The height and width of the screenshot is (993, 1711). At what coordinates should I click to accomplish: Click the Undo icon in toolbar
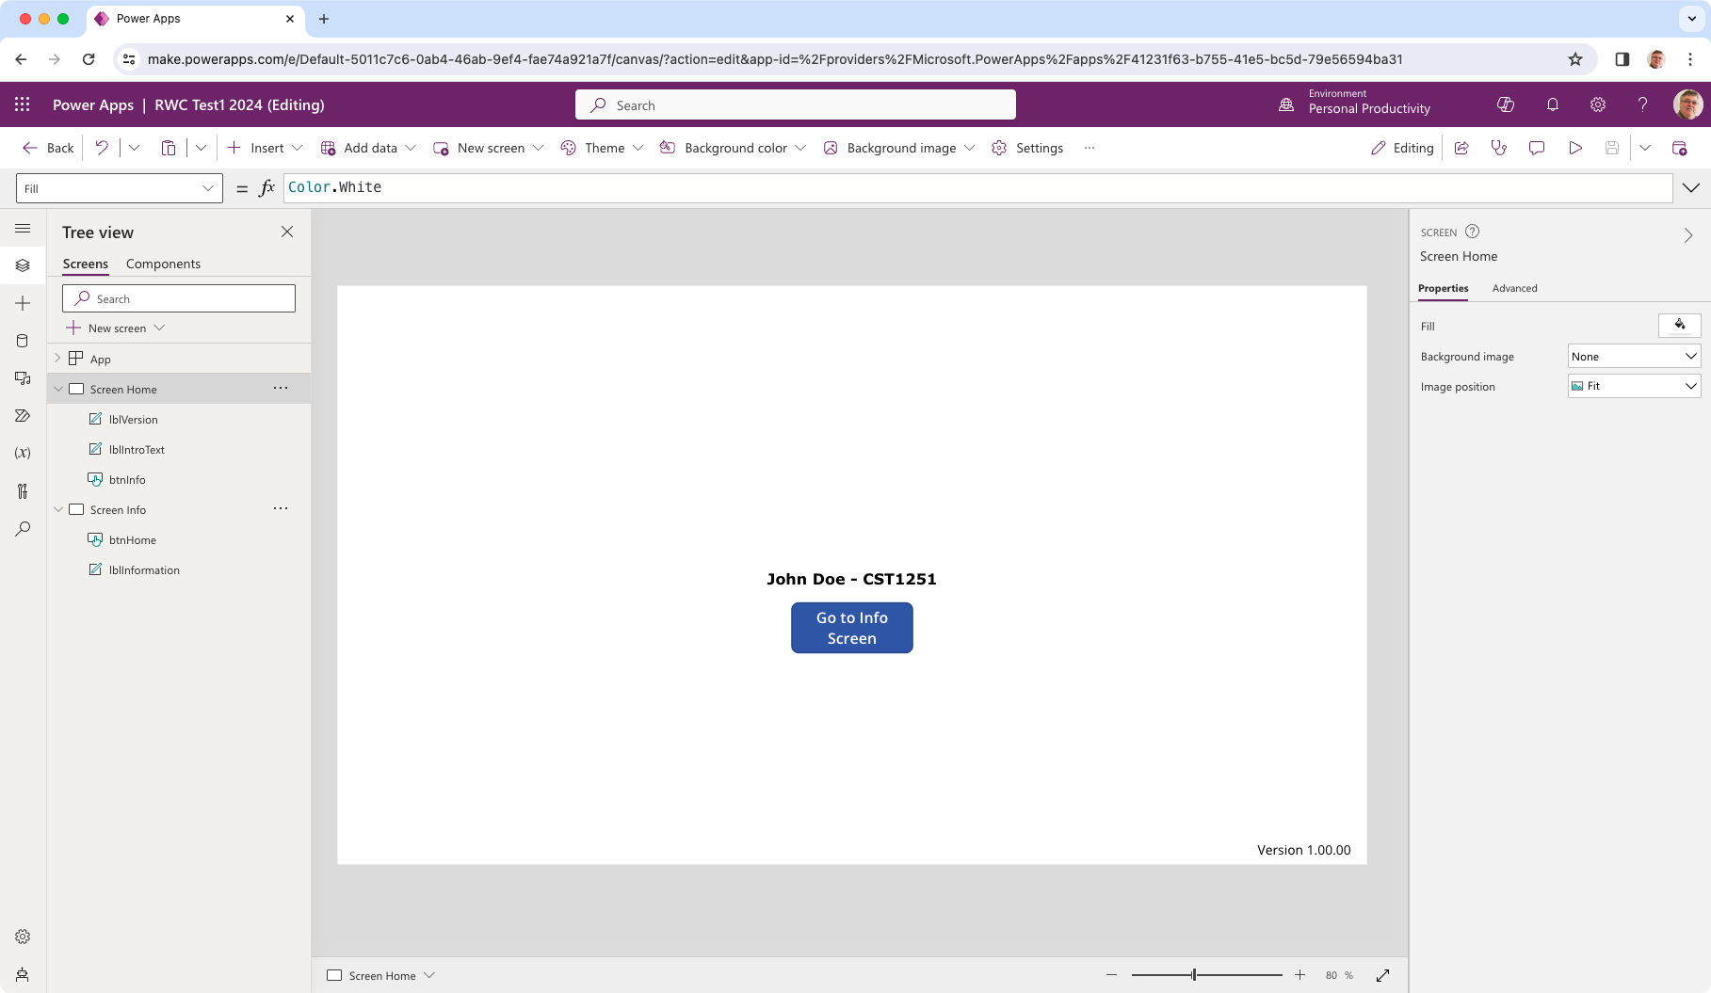102,148
